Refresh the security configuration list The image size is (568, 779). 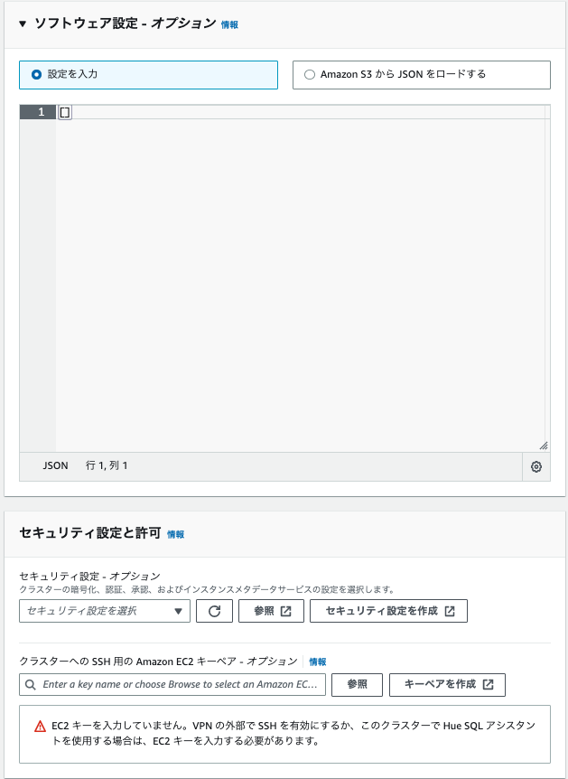pyautogui.click(x=215, y=611)
